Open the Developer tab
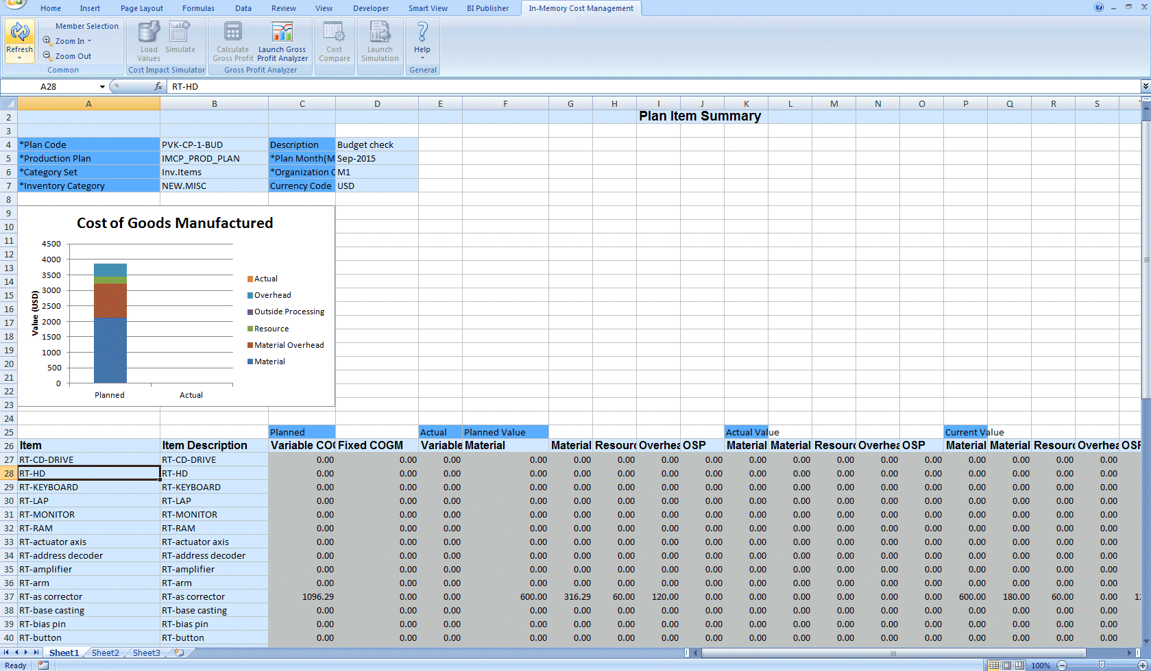Image resolution: width=1151 pixels, height=671 pixels. pyautogui.click(x=371, y=8)
